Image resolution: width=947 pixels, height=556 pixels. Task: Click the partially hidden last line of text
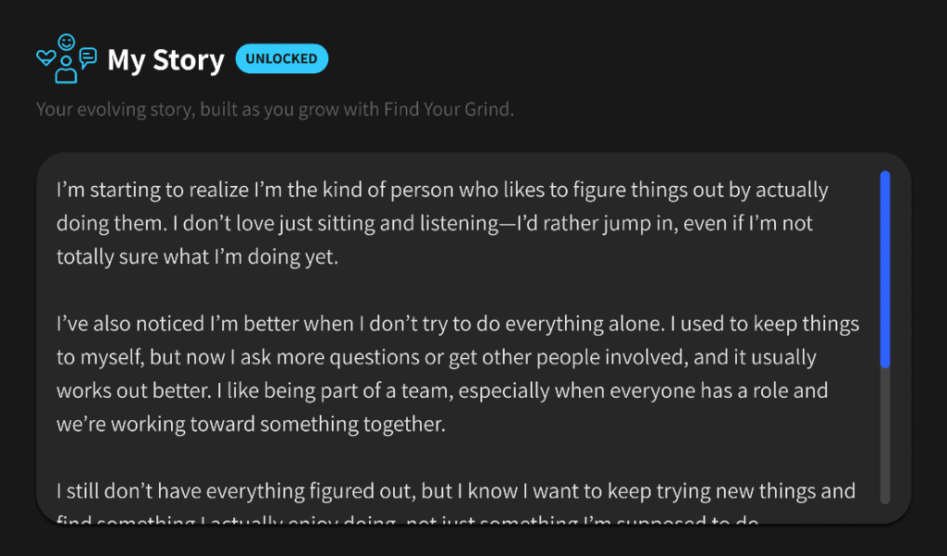(x=407, y=521)
